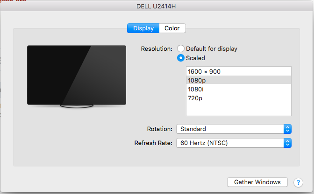Open the Refresh Rate dropdown
Image resolution: width=314 pixels, height=194 pixels.
tap(234, 143)
